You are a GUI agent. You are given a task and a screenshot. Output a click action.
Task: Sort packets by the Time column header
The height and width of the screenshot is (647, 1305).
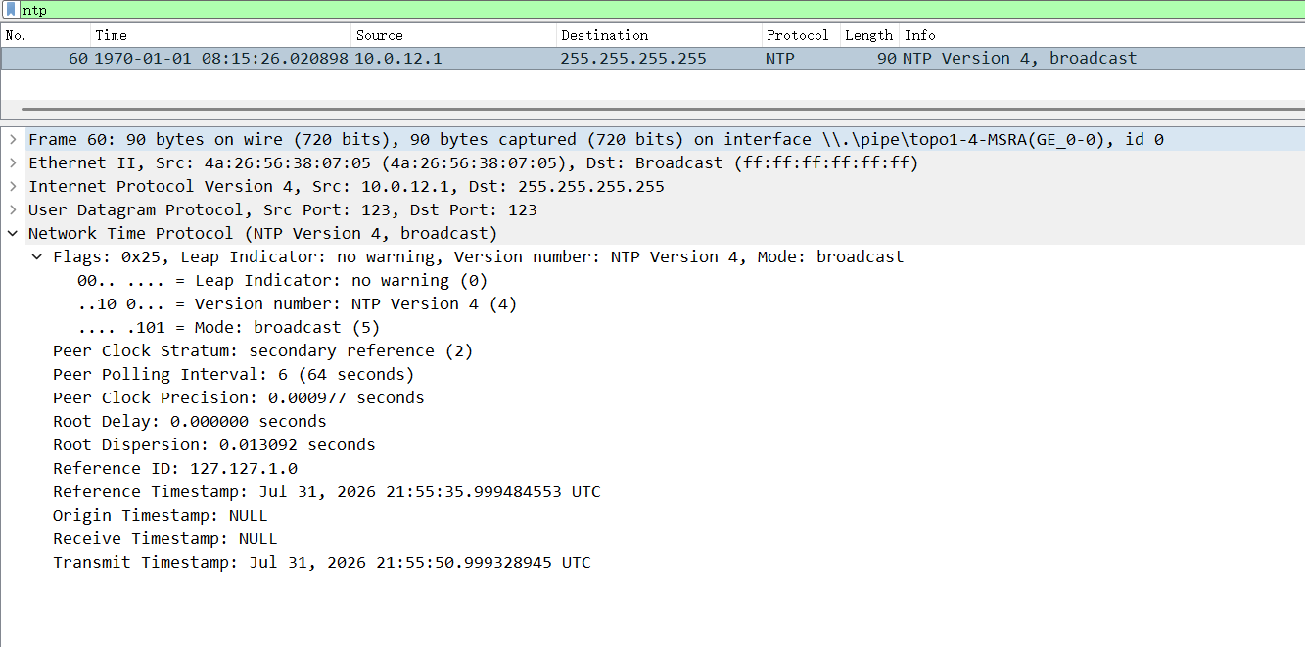tap(221, 35)
